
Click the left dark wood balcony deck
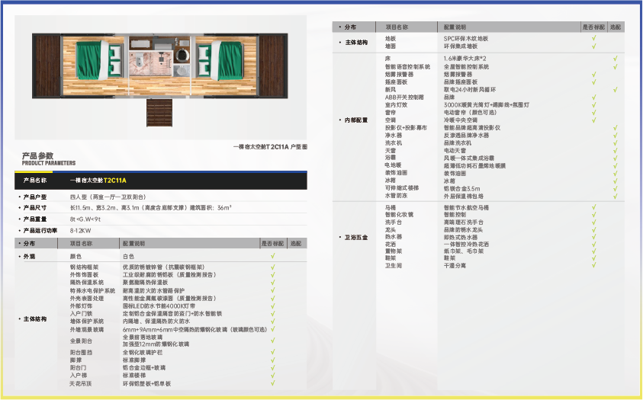[x=47, y=66]
